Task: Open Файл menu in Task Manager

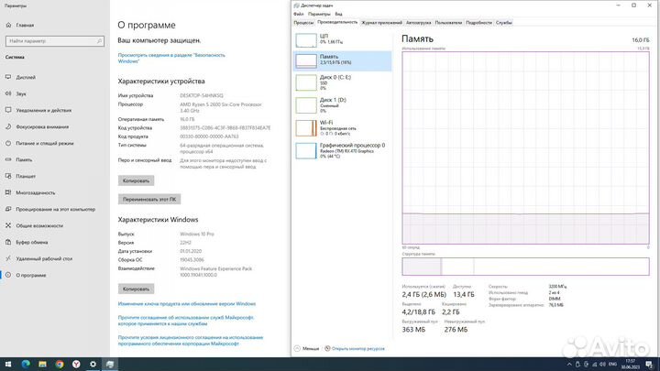Action: (299, 14)
